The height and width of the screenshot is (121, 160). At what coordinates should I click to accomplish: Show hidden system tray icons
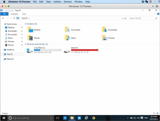[x=128, y=118]
